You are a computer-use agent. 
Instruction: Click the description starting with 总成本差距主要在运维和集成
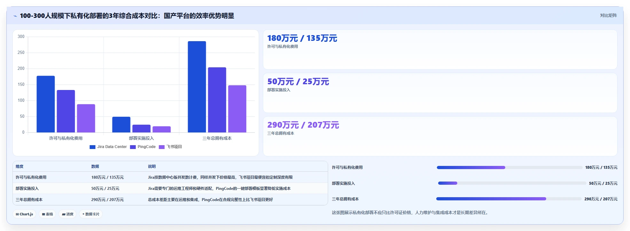(210, 200)
